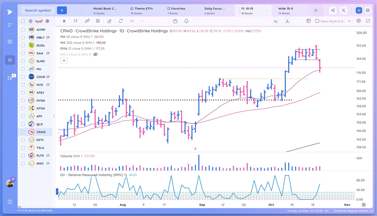Check the MBLY row checkbox
Screen dimensions: 377x216
pos(23,38)
